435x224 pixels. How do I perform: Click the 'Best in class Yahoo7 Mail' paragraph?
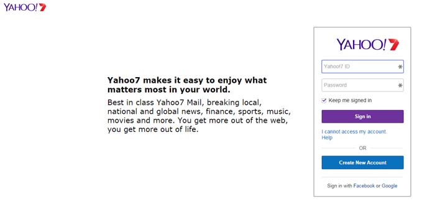[x=199, y=116]
